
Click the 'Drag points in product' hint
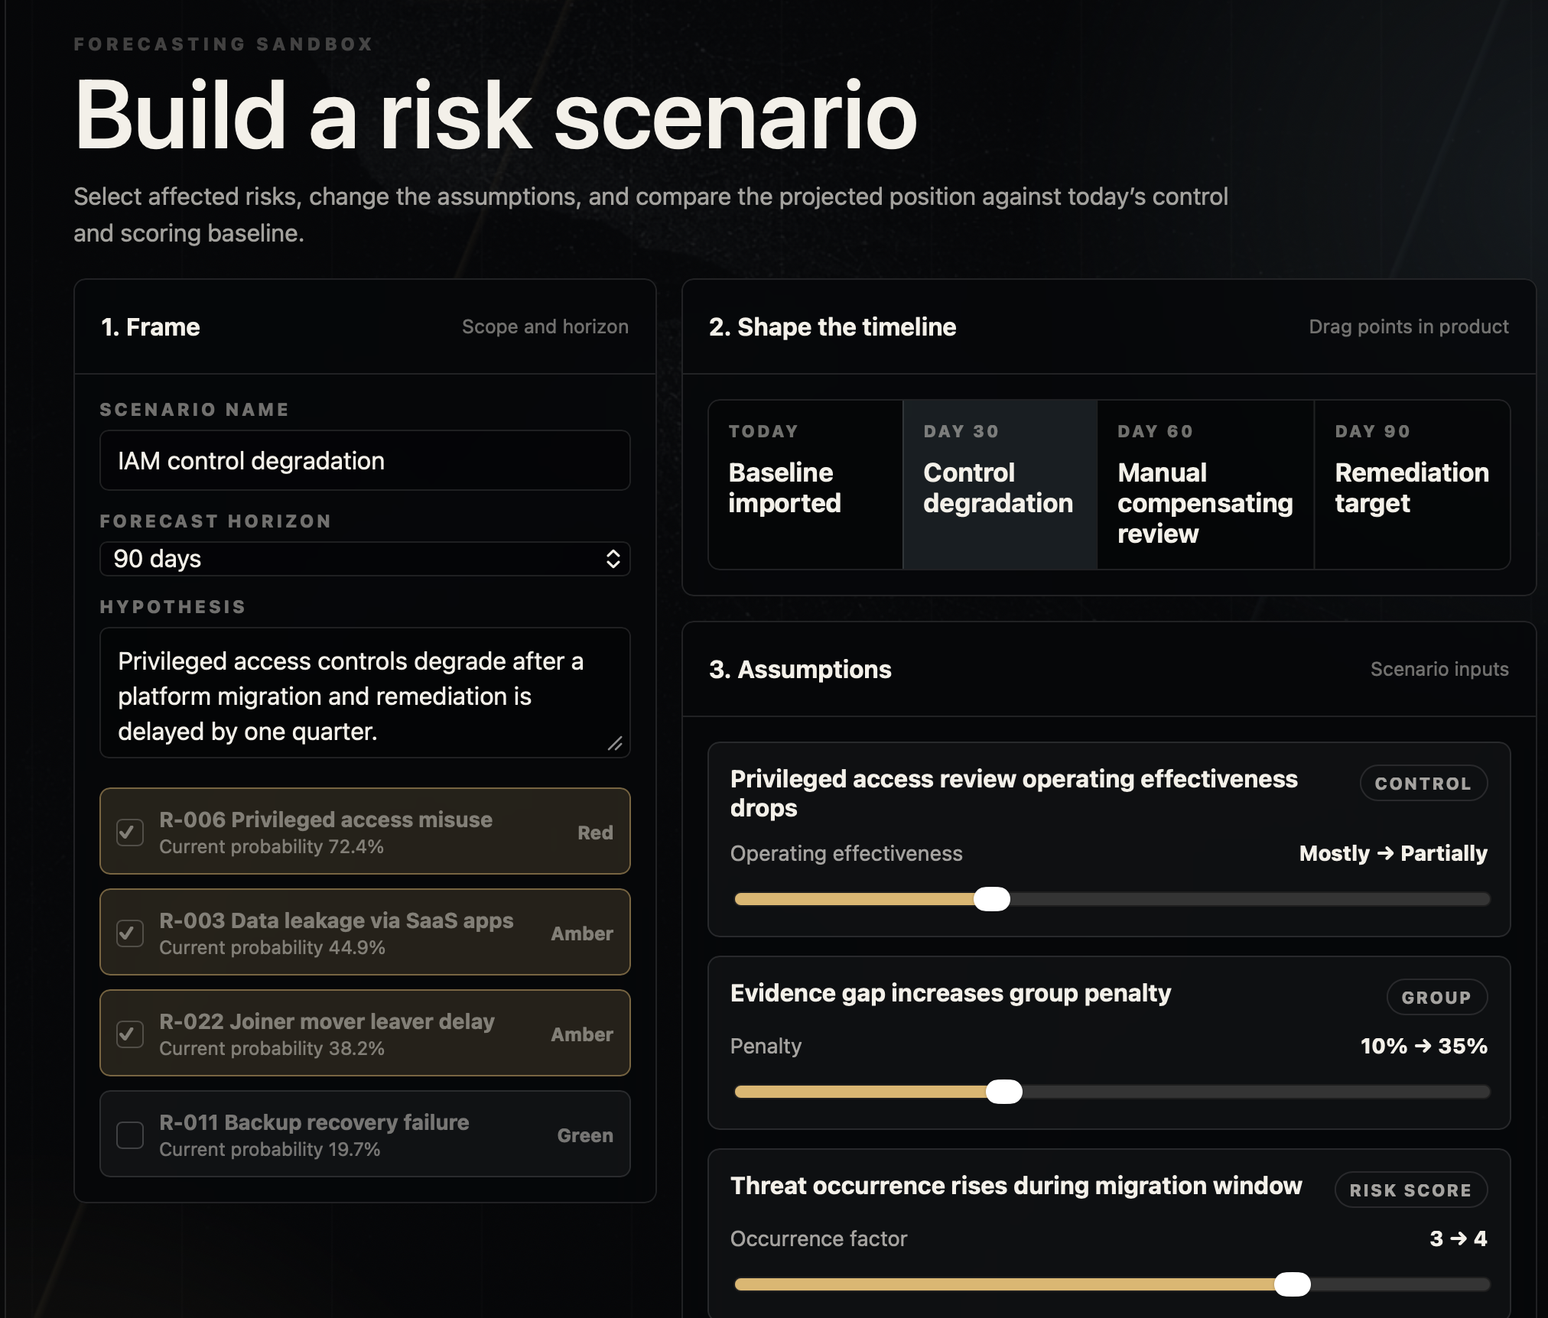coord(1409,326)
